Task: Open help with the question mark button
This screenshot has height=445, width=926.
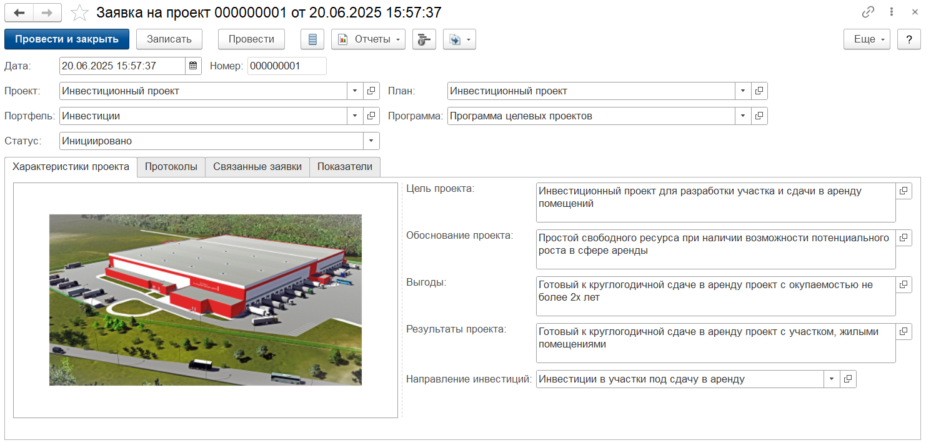Action: click(909, 39)
